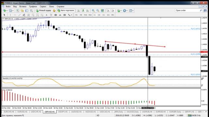Toggle chart Auto Scroll

point(108,10)
